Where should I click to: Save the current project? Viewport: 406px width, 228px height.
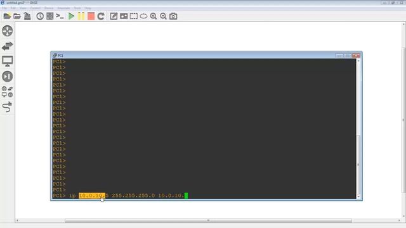(x=27, y=16)
